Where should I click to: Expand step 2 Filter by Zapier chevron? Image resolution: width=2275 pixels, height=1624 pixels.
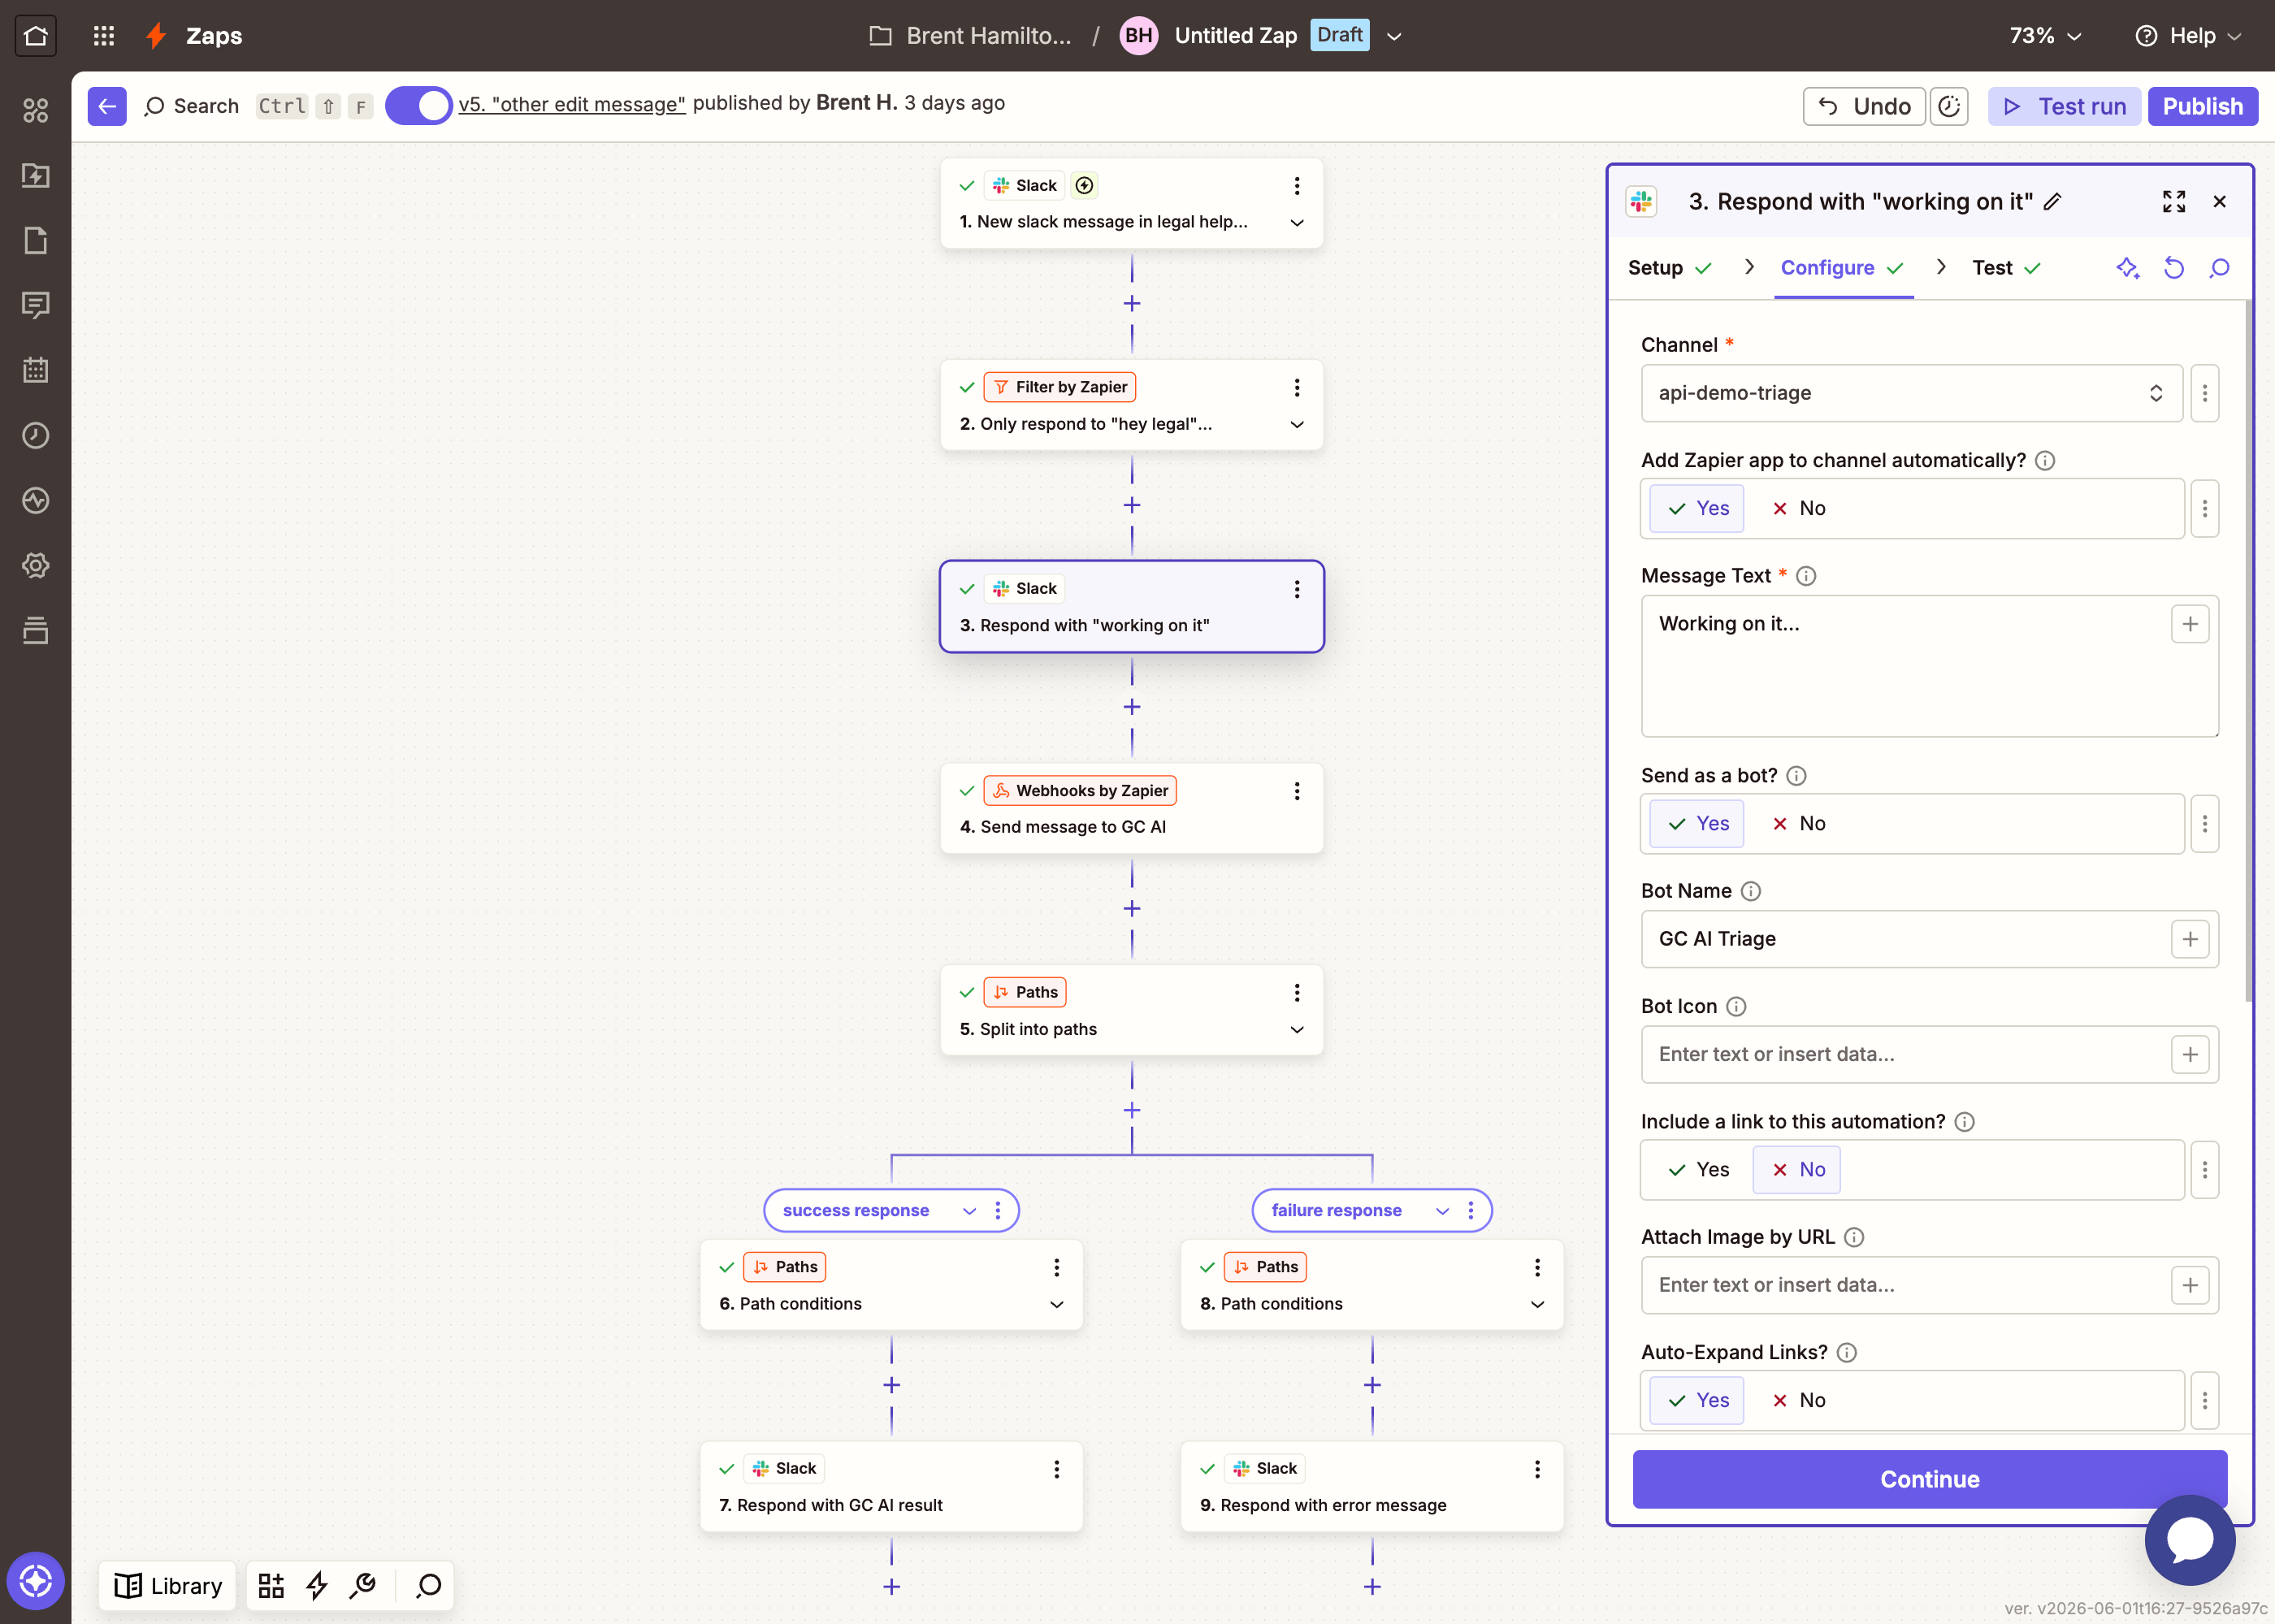click(1297, 424)
